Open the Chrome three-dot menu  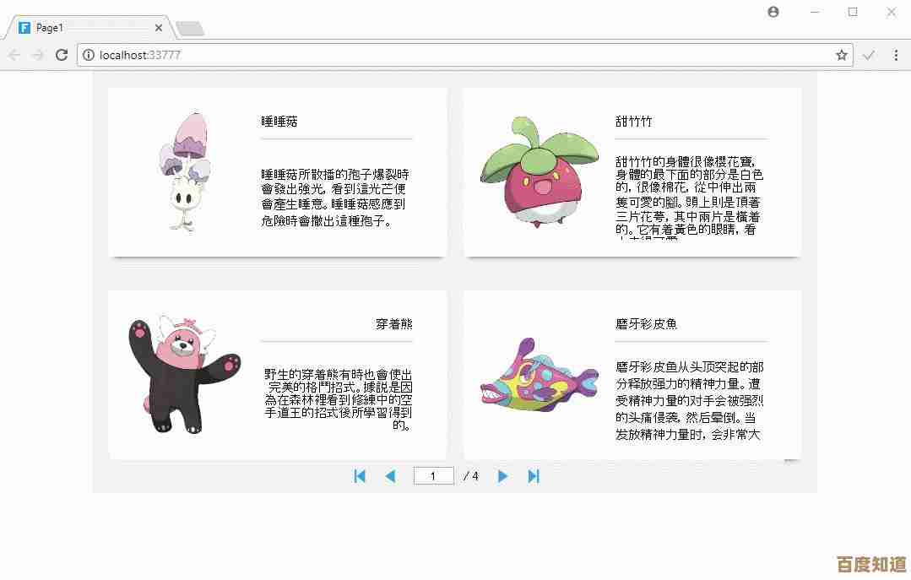(896, 55)
